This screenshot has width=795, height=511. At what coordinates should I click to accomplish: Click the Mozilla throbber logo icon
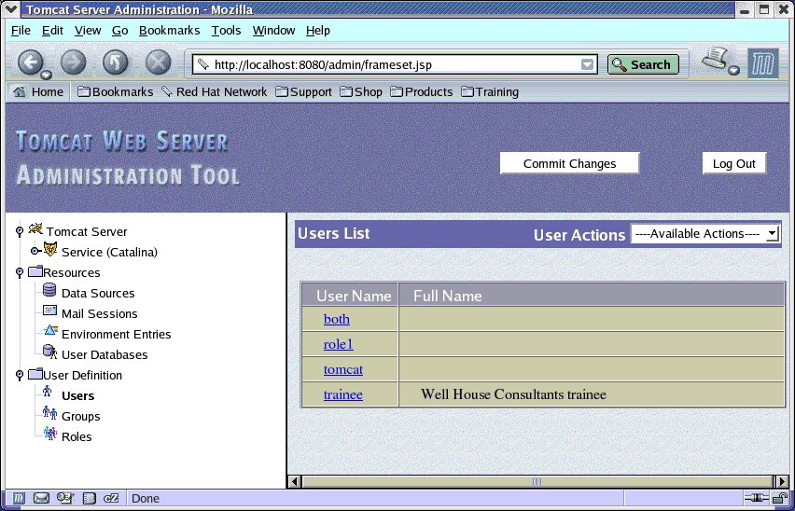point(763,63)
